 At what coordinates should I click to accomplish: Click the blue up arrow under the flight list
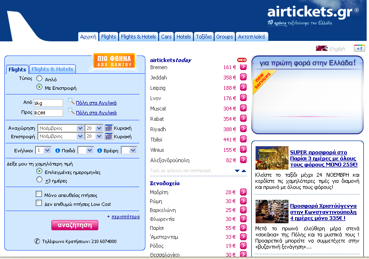244,171
